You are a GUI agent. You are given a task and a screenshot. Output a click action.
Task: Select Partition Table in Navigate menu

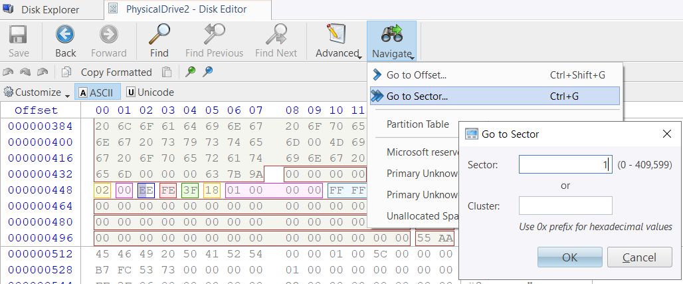click(418, 124)
